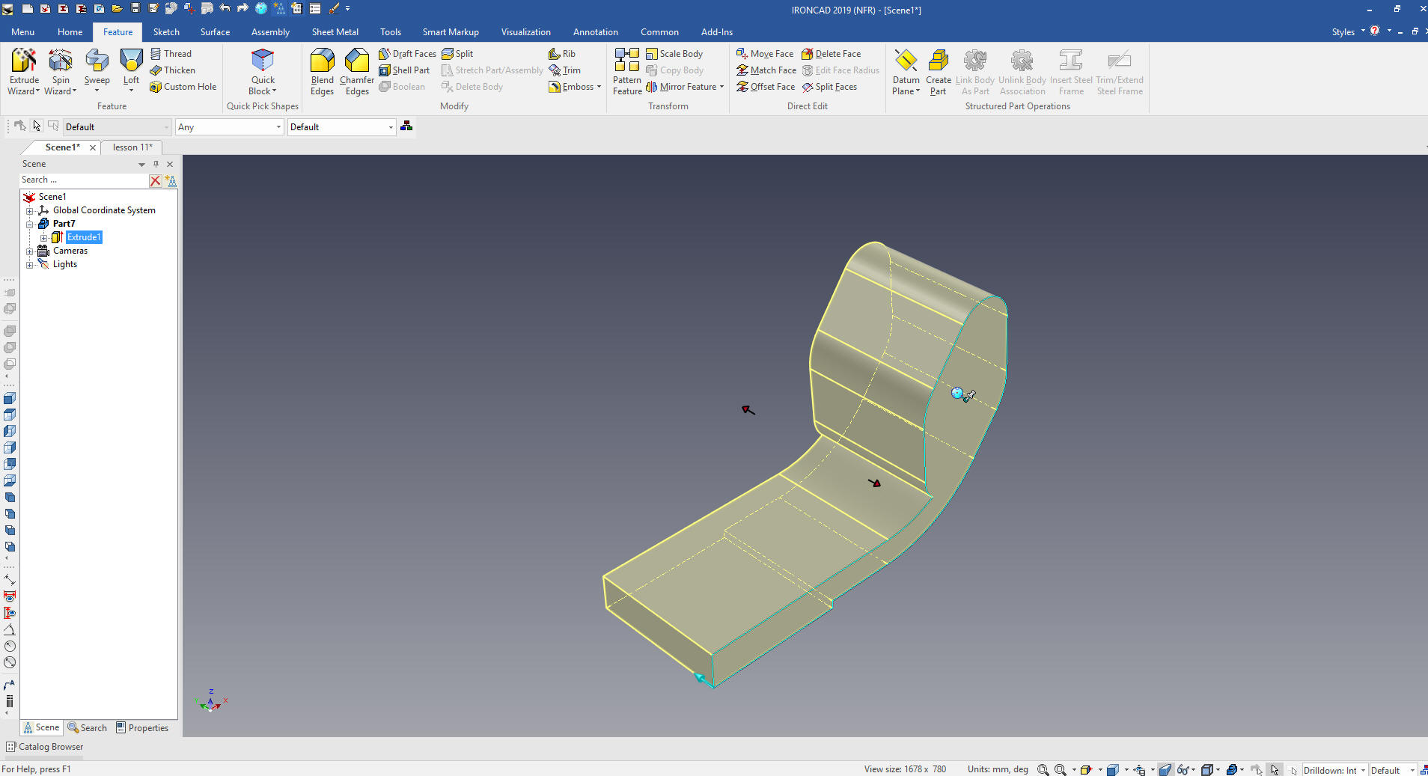Click the Thicken tool
Image resolution: width=1428 pixels, height=776 pixels.
pyautogui.click(x=172, y=70)
